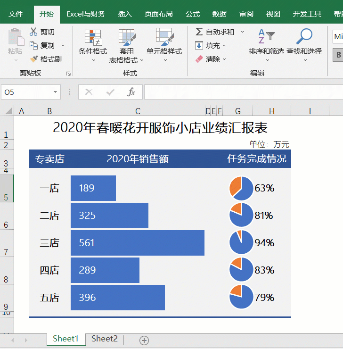The height and width of the screenshot is (349, 343).
Task: Open Cell Styles (单元格样式) icon
Action: 164,36
